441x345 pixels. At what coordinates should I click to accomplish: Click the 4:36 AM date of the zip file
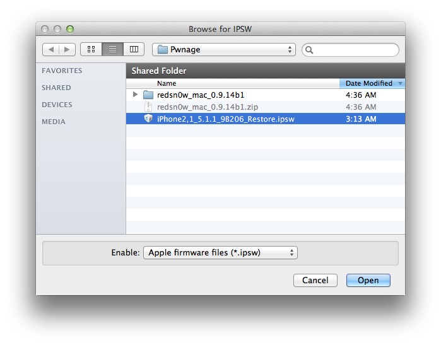tap(361, 107)
